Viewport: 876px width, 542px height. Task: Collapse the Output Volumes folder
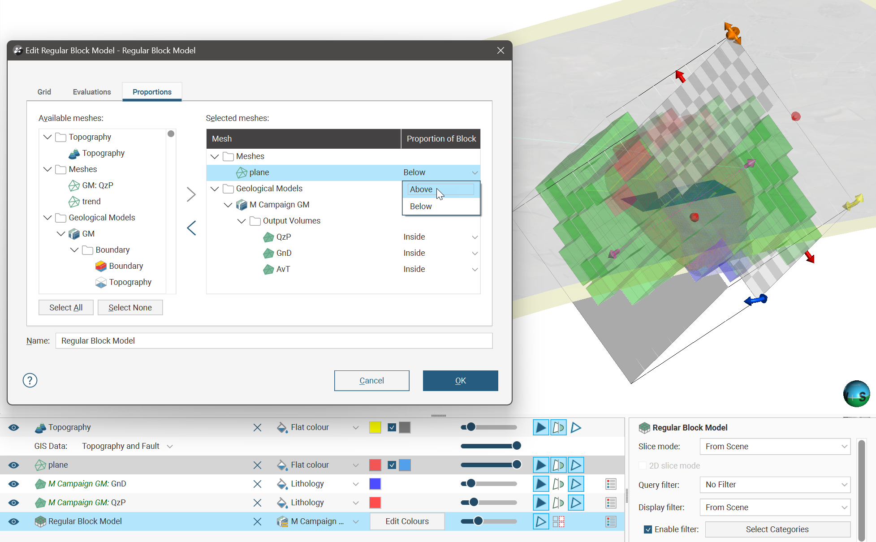[x=242, y=221]
